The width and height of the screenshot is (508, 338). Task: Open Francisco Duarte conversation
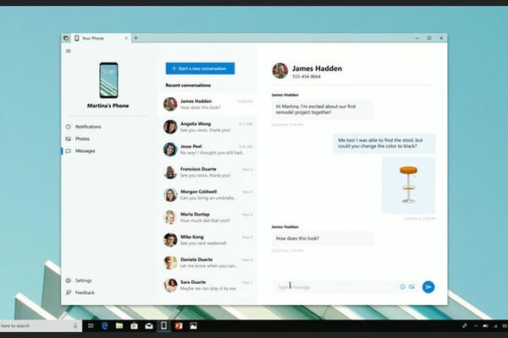[x=207, y=172]
